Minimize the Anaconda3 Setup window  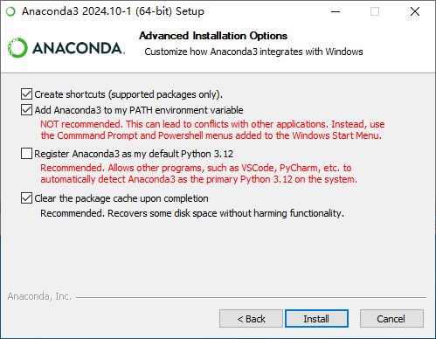pyautogui.click(x=336, y=11)
